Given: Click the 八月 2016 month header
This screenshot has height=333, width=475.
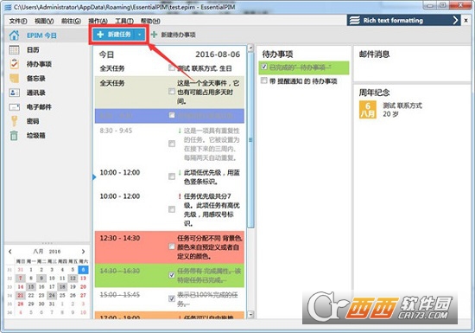Looking at the screenshot, I should 47,252.
